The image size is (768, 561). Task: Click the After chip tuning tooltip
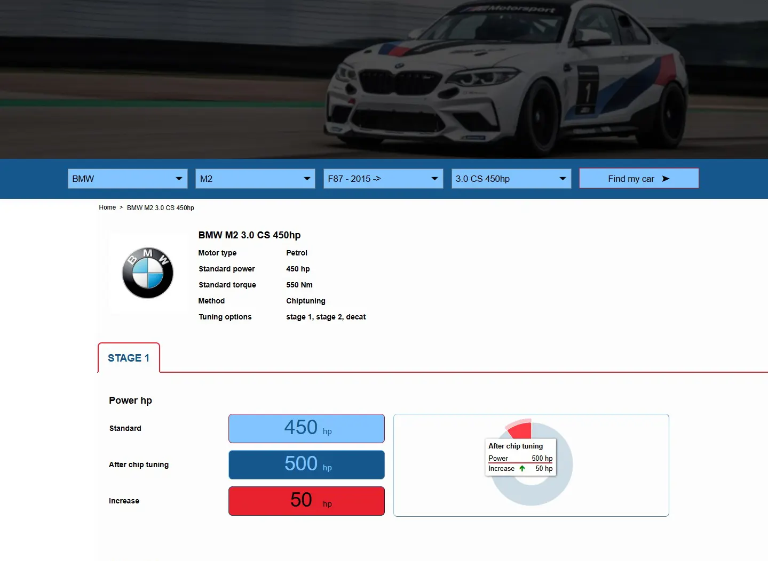tap(520, 456)
